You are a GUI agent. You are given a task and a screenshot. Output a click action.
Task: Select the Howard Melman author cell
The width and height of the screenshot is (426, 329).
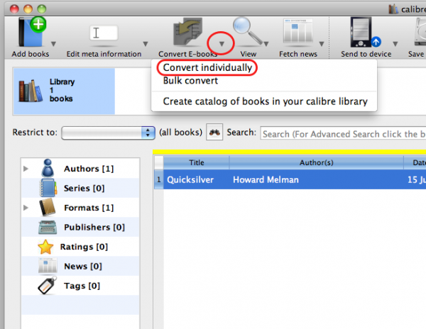(316, 179)
